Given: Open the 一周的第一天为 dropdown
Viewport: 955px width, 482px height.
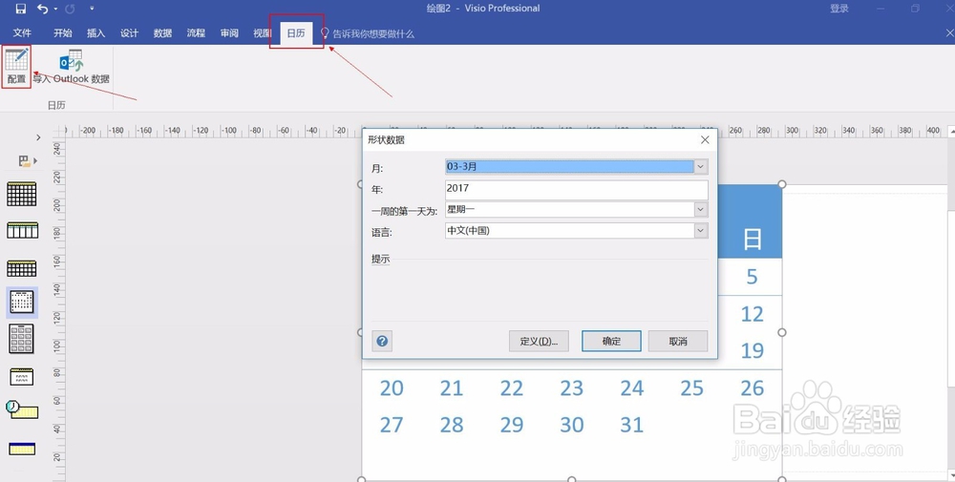Looking at the screenshot, I should [700, 209].
